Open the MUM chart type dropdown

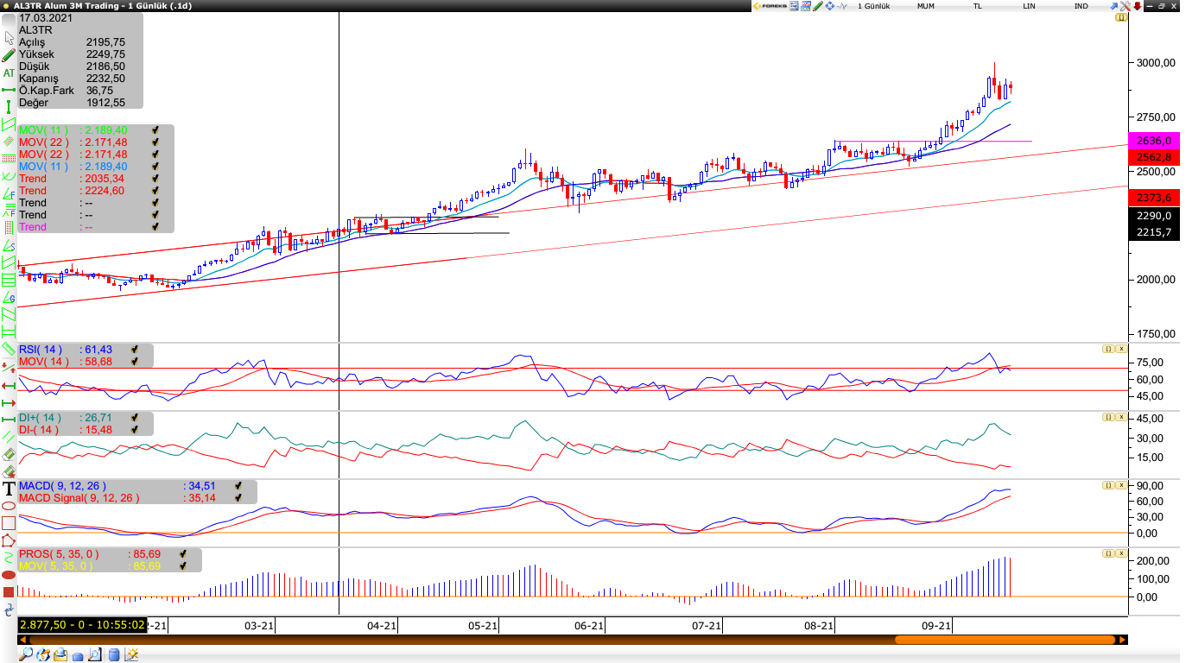point(926,6)
